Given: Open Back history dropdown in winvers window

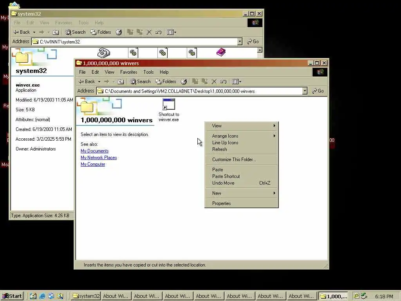Looking at the screenshot, I should click(x=99, y=82).
